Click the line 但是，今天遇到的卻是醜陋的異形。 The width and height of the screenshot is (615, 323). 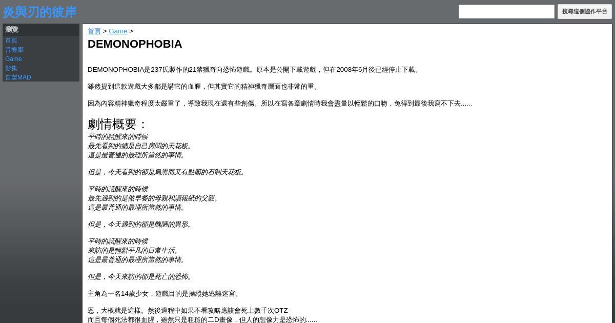coord(141,225)
